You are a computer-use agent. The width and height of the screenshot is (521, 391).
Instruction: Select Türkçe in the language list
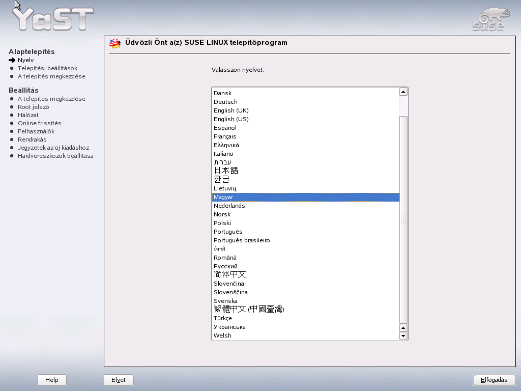306,318
